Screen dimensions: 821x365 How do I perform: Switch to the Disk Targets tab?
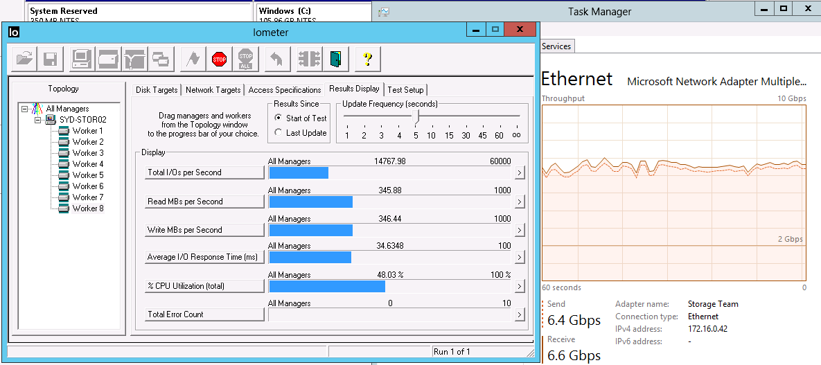click(157, 90)
